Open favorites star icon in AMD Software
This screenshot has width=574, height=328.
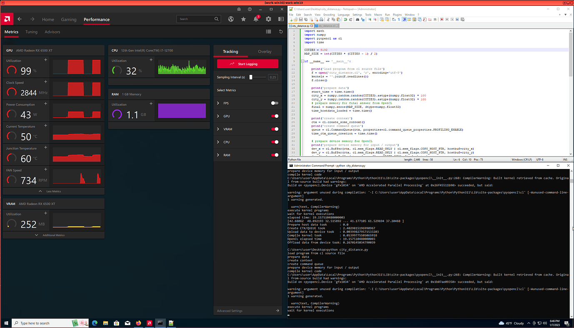pos(243,19)
